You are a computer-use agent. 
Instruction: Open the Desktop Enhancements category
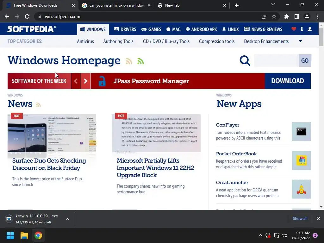pyautogui.click(x=266, y=41)
